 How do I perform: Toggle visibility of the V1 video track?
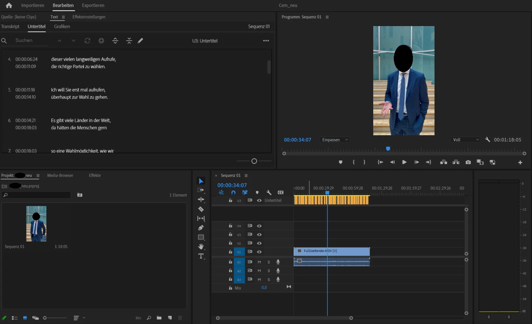click(x=259, y=252)
